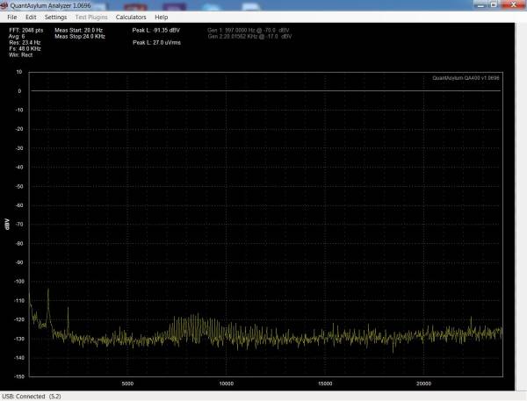The image size is (527, 401).
Task: Minimize the QuantAsylum Analyzer window
Action: click(480, 4)
